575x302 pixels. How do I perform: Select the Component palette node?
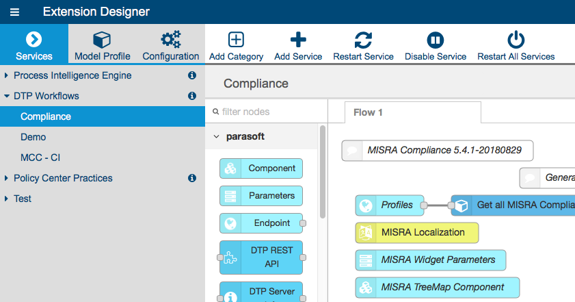click(x=261, y=168)
